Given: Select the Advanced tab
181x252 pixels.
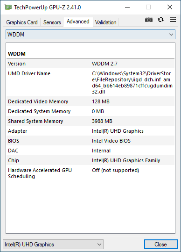Looking at the screenshot, I should pyautogui.click(x=78, y=22).
